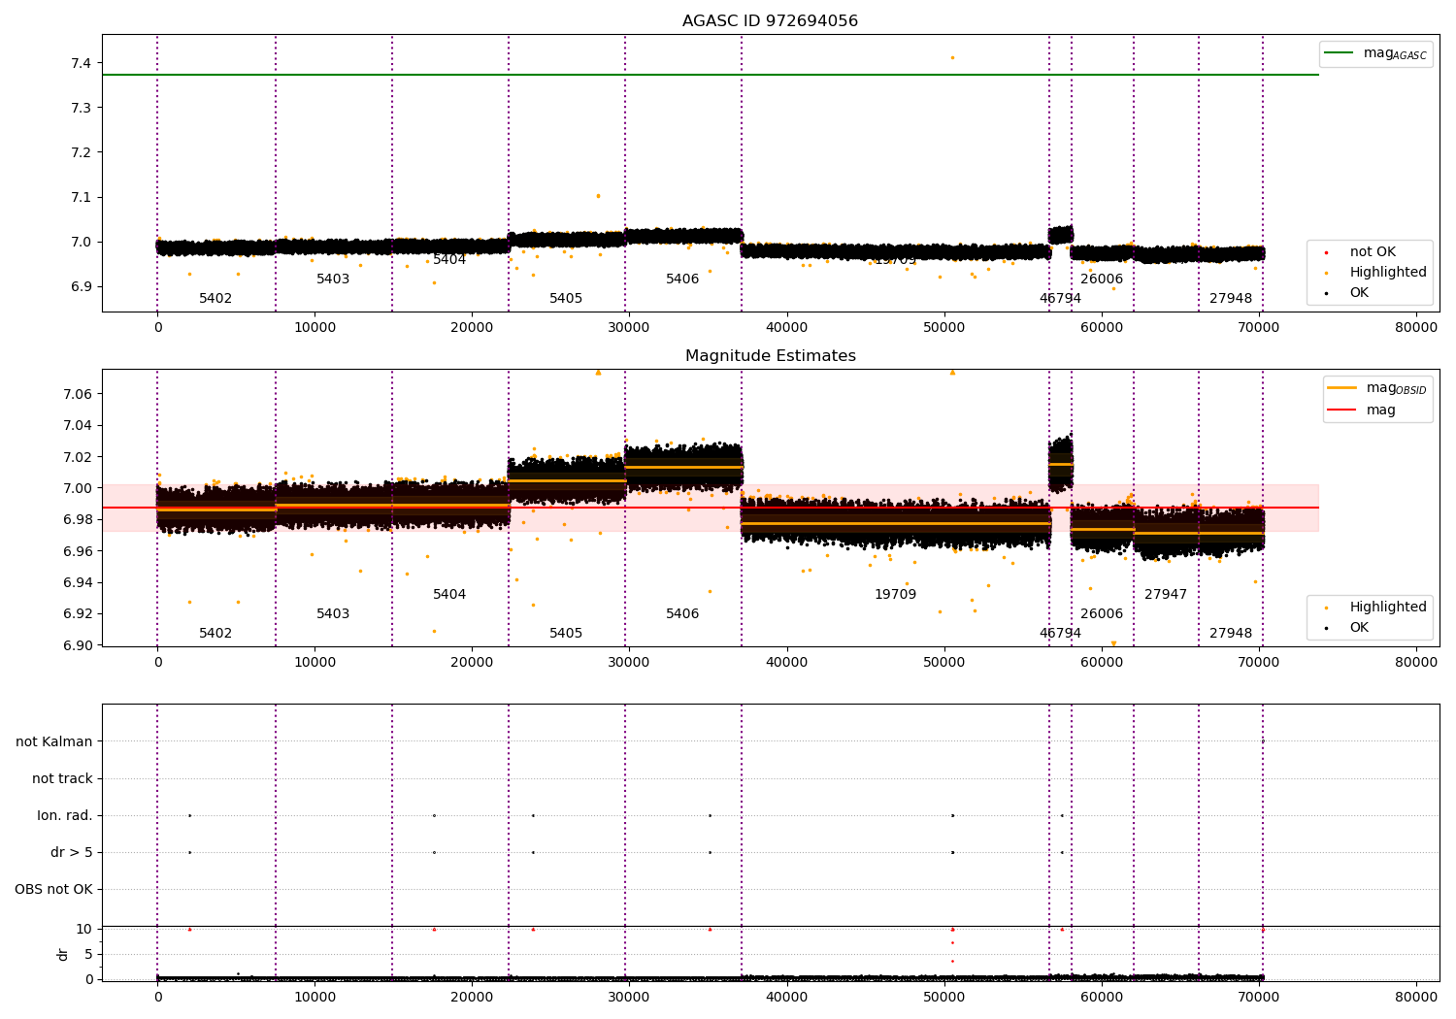The width and height of the screenshot is (1456, 1019).
Task: Click the 'AGASC ID 972694056' plot title
Action: click(x=770, y=21)
